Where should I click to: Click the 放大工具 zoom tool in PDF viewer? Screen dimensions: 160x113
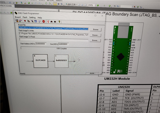pyautogui.click(x=70, y=4)
